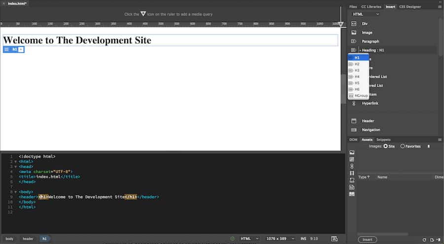
Task: Select the Site radio button
Action: coord(385,146)
